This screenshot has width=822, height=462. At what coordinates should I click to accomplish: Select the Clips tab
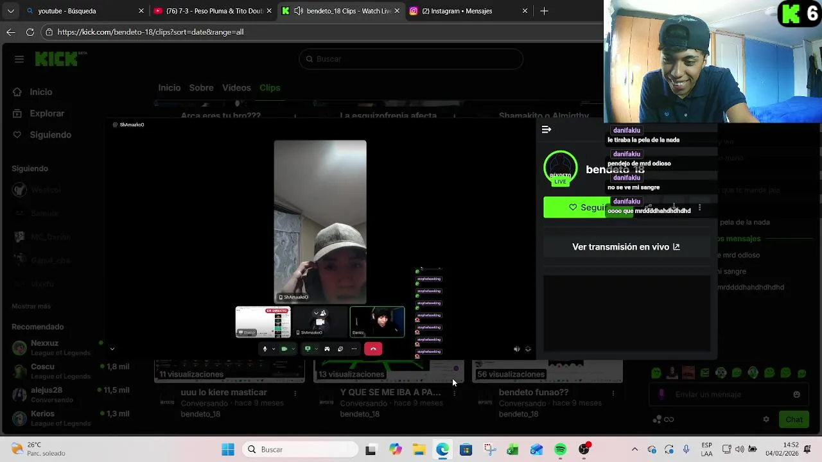pos(270,88)
